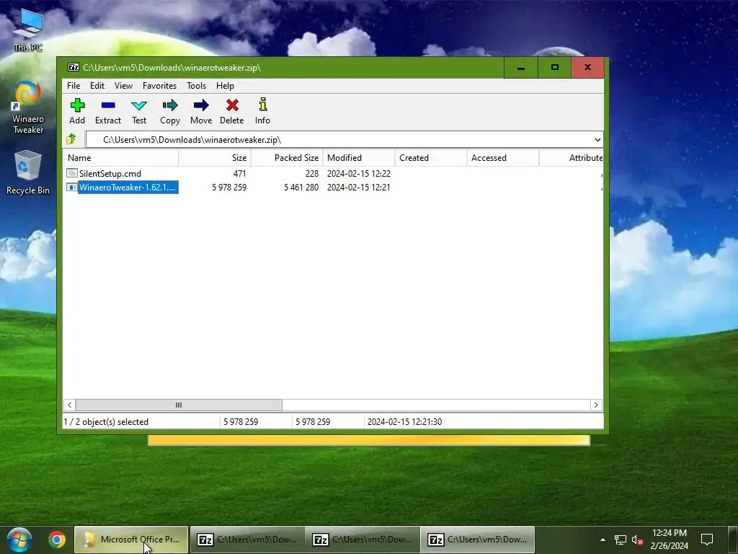Click the network tray icon

click(621, 540)
